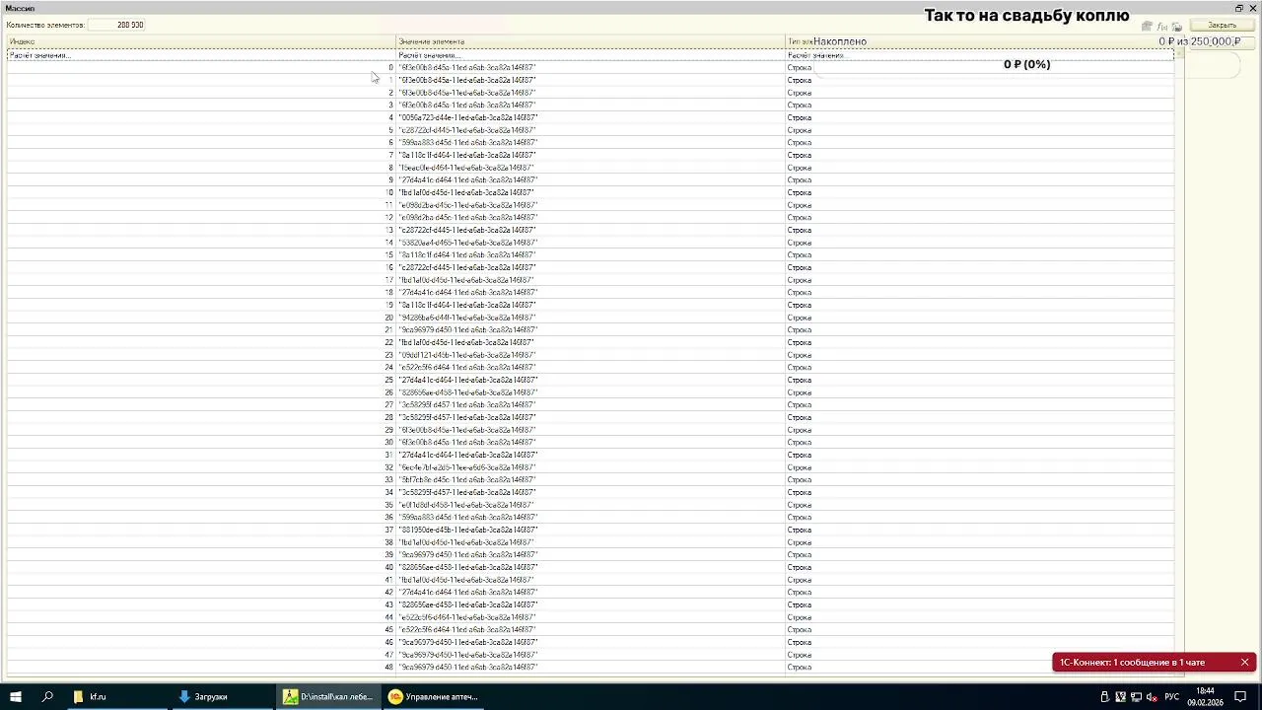Open the taskbar clock showing 18:44
Image resolution: width=1262 pixels, height=710 pixels.
pos(1205,696)
